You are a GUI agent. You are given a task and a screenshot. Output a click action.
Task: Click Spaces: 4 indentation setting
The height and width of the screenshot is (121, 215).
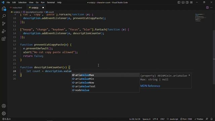click(x=146, y=119)
